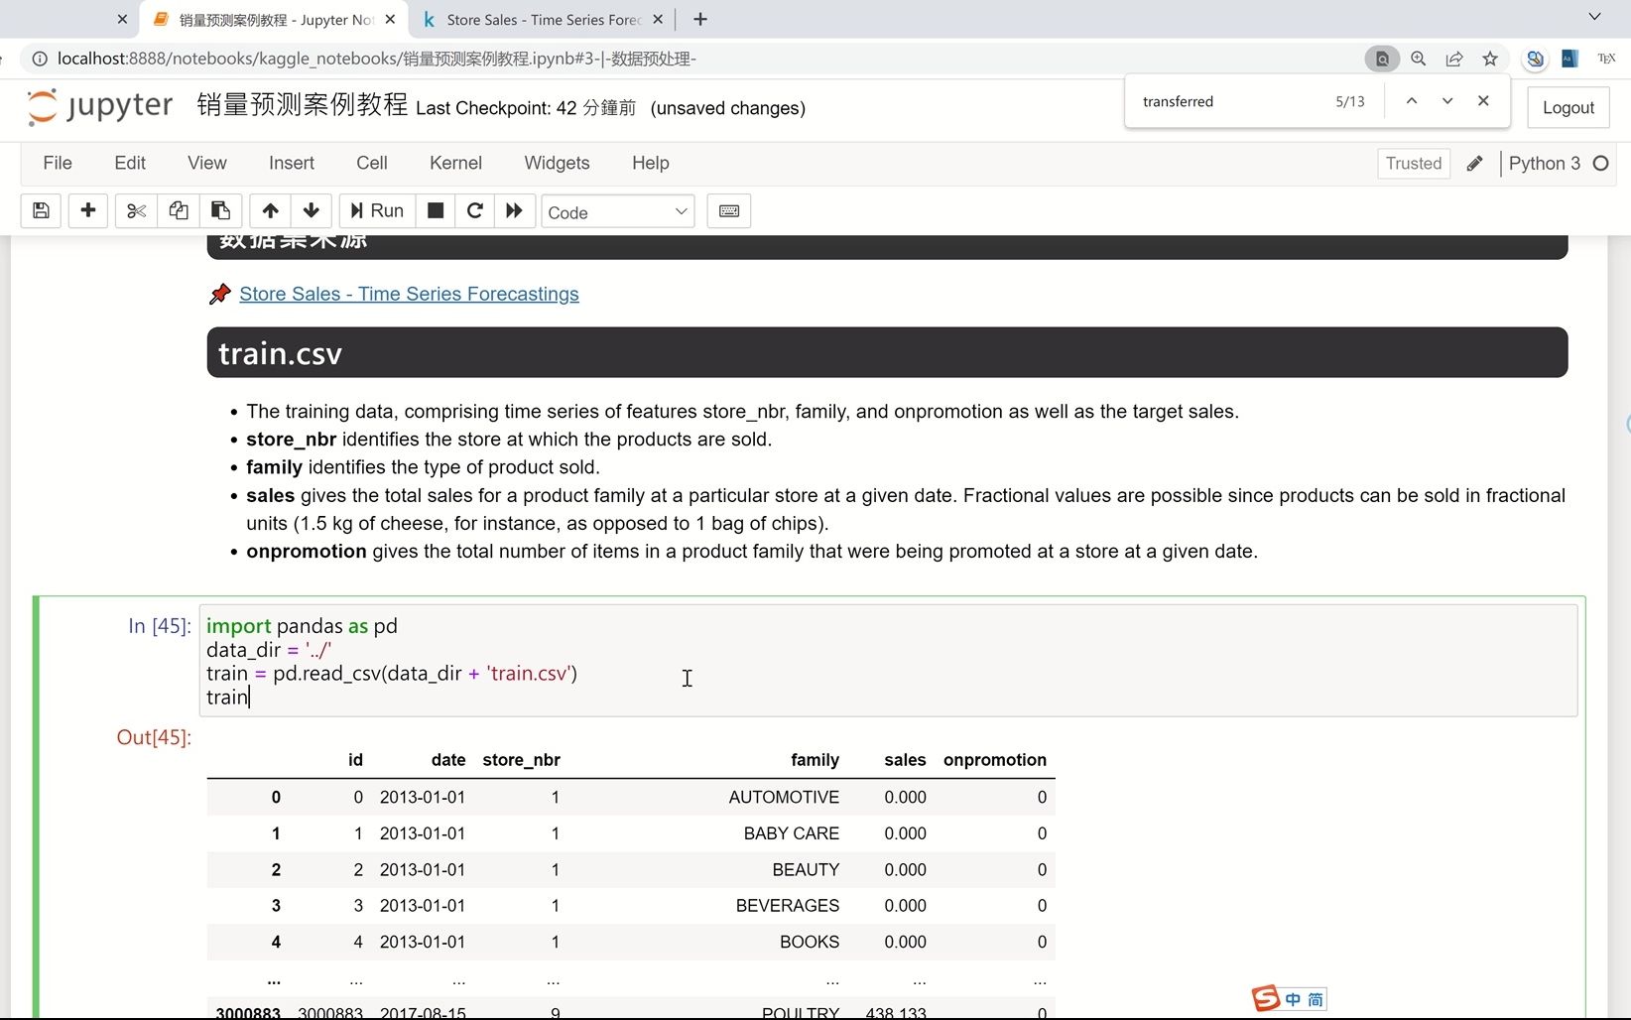The image size is (1631, 1020).
Task: Rename notebook title 销量预测案例教程
Action: (303, 104)
